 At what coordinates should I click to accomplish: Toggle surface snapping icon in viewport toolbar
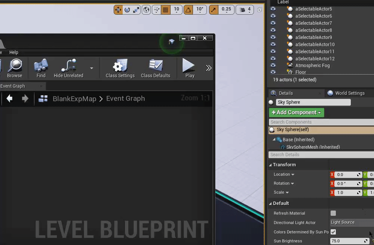pyautogui.click(x=156, y=10)
